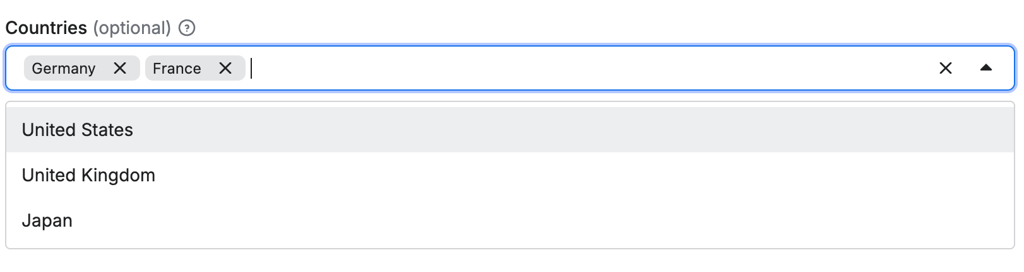Click the "(optional)" label text
Image resolution: width=1024 pixels, height=272 pixels.
[x=132, y=28]
